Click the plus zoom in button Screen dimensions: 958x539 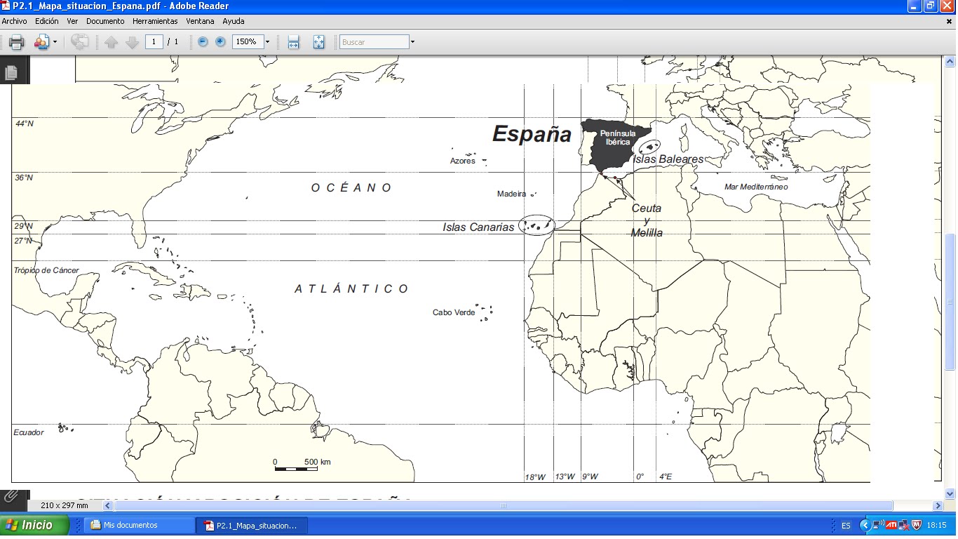[220, 42]
